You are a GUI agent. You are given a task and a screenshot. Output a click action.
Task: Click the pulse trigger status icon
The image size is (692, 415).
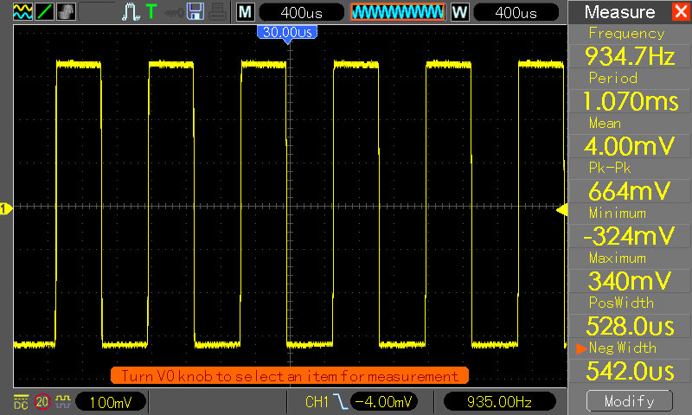pyautogui.click(x=130, y=12)
